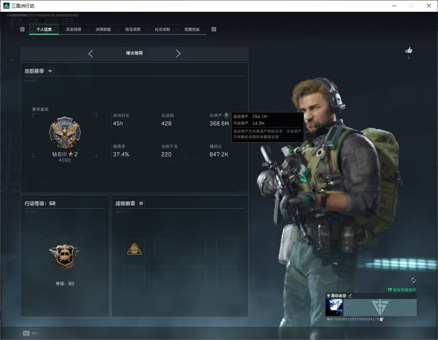
Task: Edit nickname with the pencil icon
Action: pos(350,295)
